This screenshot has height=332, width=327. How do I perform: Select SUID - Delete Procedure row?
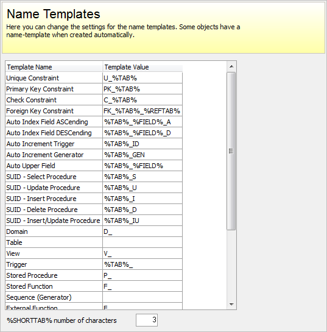[x=54, y=210]
